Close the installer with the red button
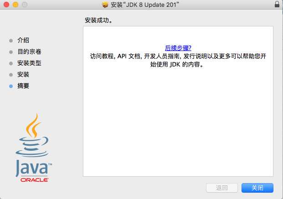This screenshot has height=199, width=283. tap(6, 5)
